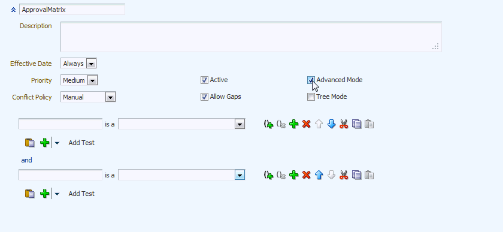
Task: Uncheck the Active checkbox
Action: click(x=204, y=80)
